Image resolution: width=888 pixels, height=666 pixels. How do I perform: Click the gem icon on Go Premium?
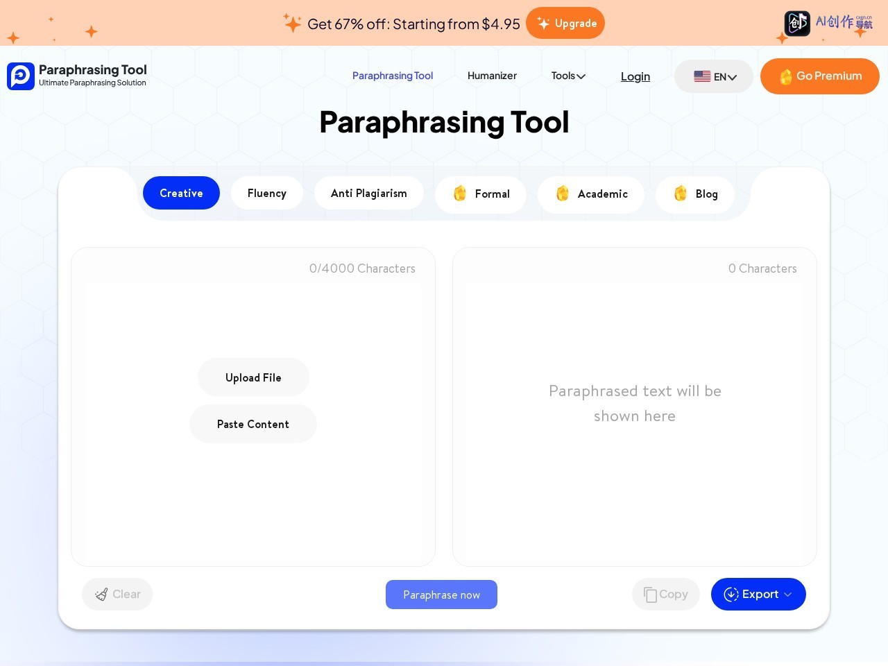(x=786, y=77)
